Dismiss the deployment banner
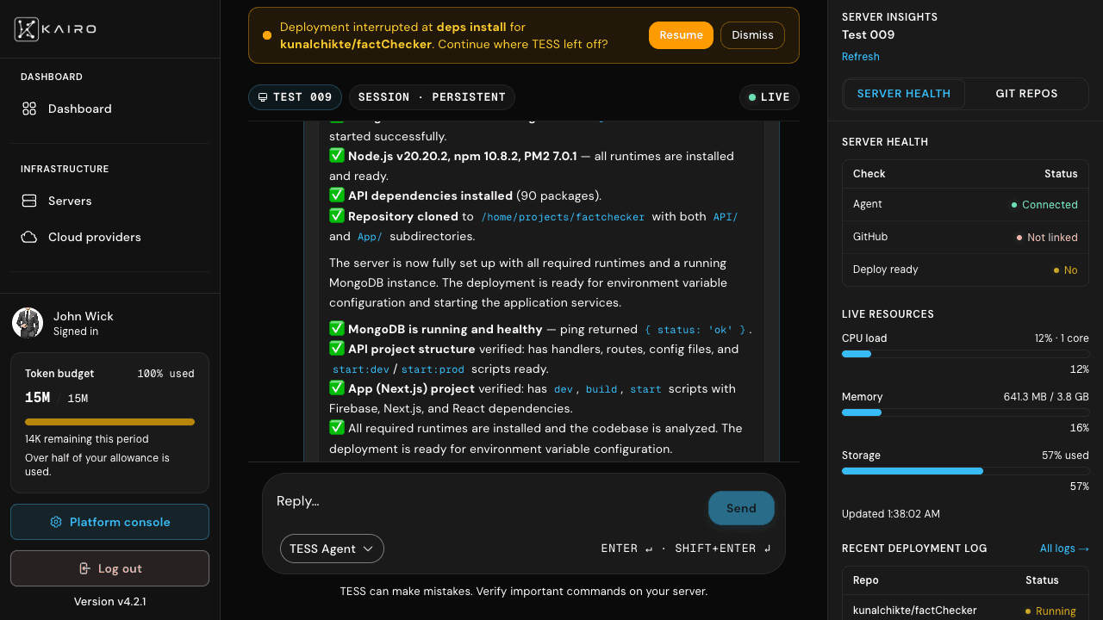Image resolution: width=1103 pixels, height=620 pixels. [752, 35]
